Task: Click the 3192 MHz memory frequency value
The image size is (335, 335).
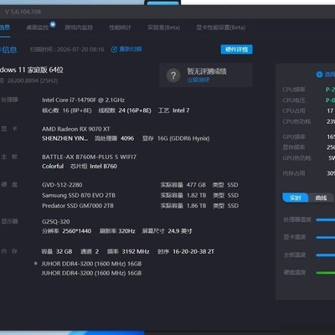Action: tap(136, 252)
